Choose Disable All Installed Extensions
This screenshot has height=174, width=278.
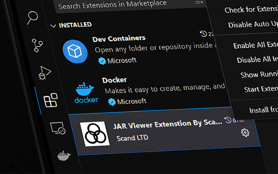(x=257, y=60)
